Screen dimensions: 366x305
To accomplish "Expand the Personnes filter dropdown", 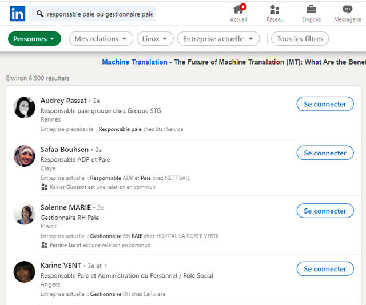I will [34, 39].
